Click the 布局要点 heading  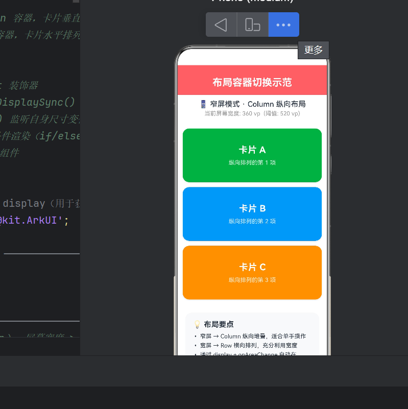tap(219, 324)
